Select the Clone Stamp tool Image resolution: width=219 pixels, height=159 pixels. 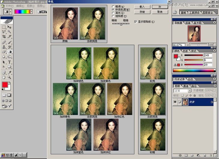pos(4,47)
